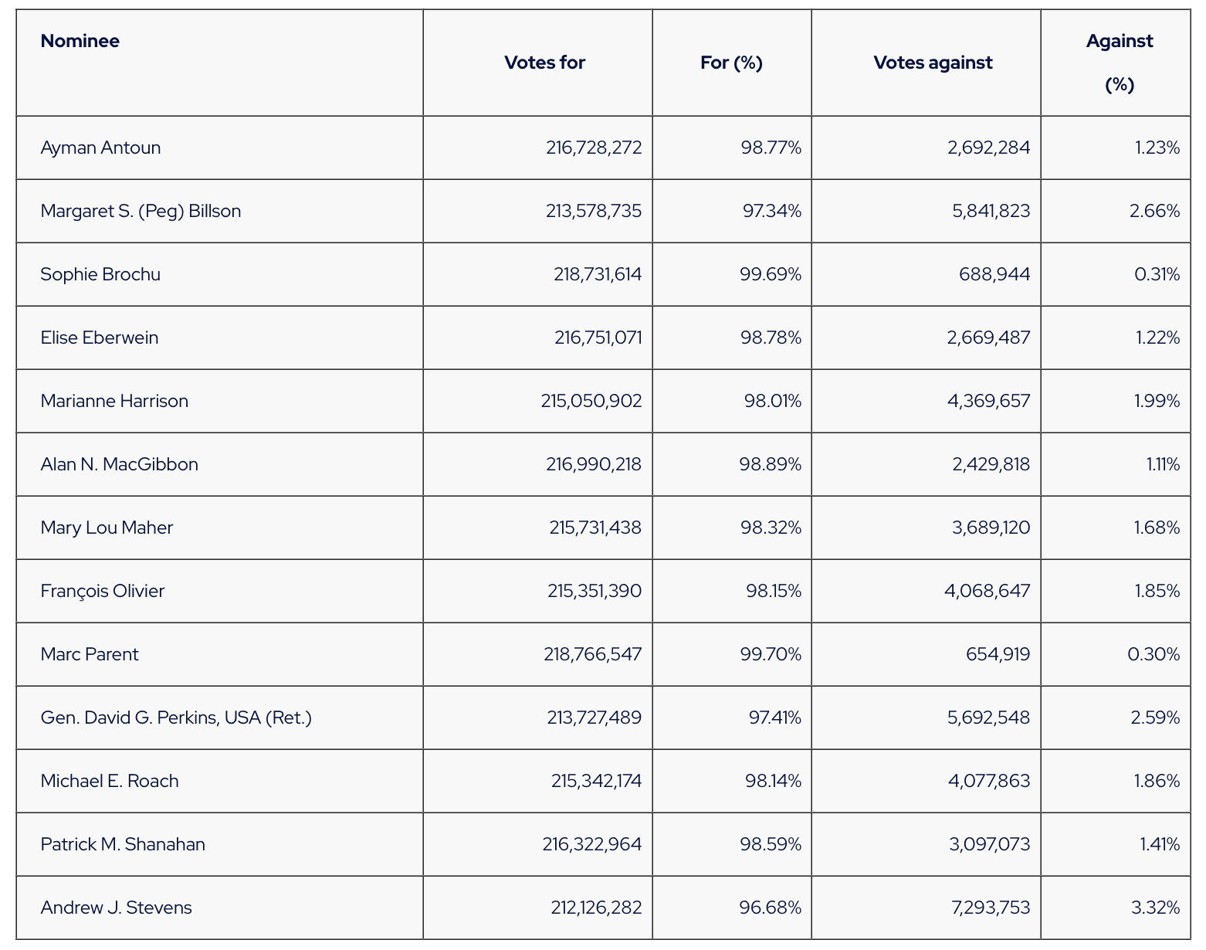Click the Gen. David G. Perkins name

tap(176, 718)
